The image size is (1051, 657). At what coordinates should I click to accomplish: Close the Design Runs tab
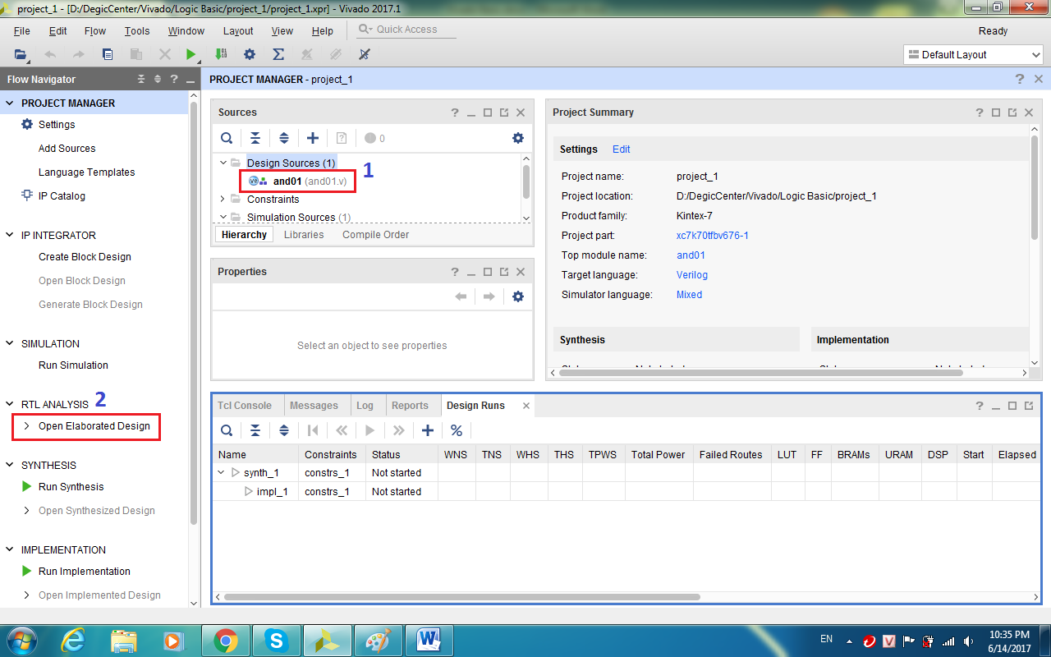(526, 406)
